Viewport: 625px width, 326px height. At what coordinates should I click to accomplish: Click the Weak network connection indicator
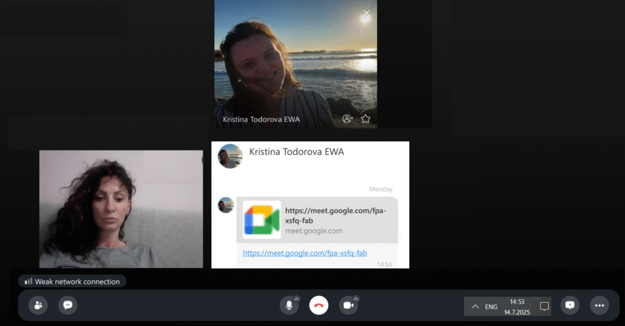[x=72, y=282]
